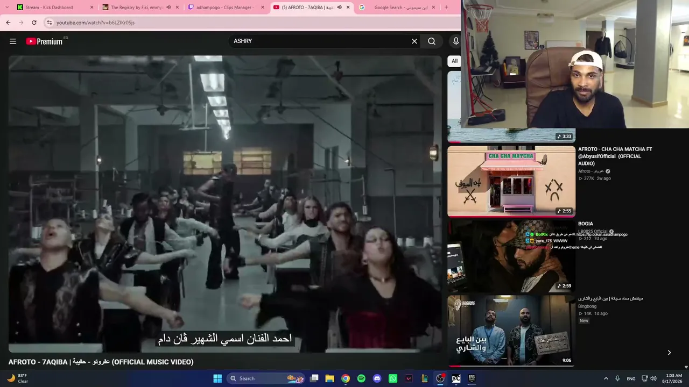Open the Bingbong 9:06 video thumbnail

[x=511, y=331]
